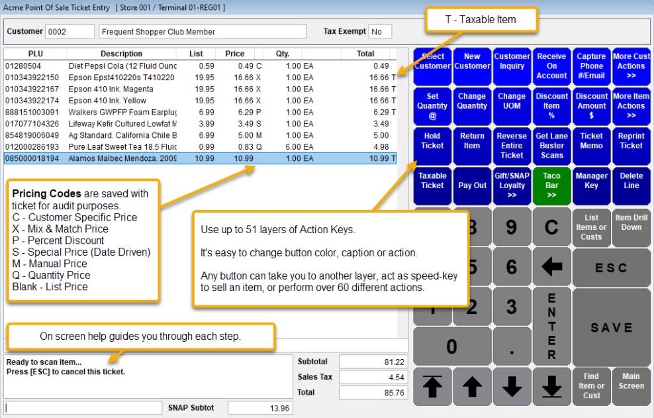Jump to top of list arrow
The height and width of the screenshot is (418, 654).
[432, 386]
